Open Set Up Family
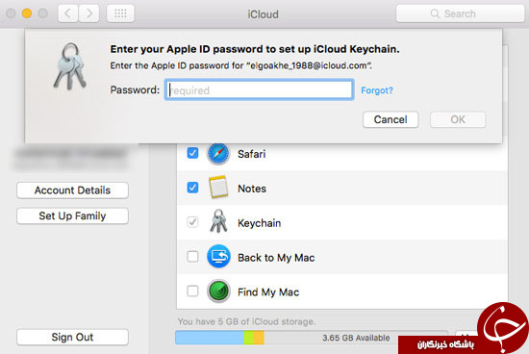This screenshot has width=529, height=354. 72,216
